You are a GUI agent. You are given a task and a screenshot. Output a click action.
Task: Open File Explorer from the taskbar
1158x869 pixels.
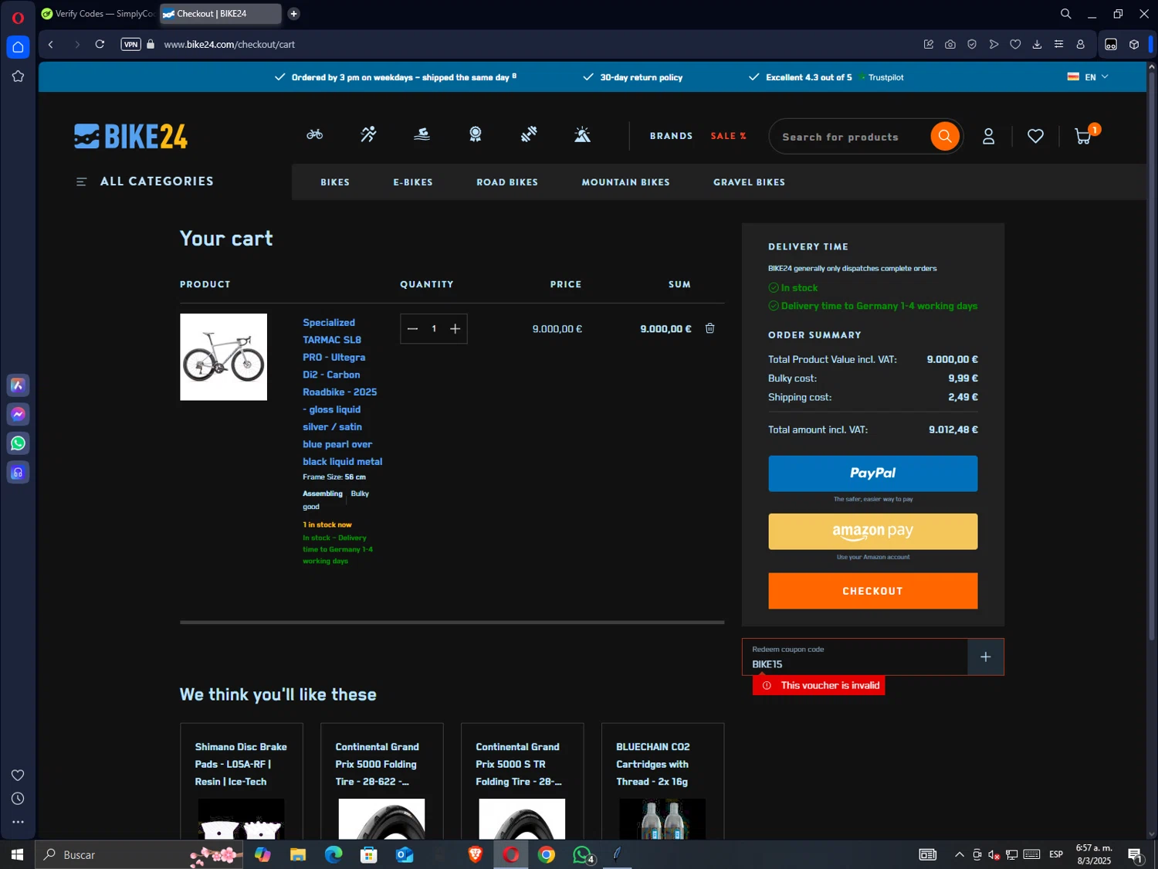tap(298, 854)
